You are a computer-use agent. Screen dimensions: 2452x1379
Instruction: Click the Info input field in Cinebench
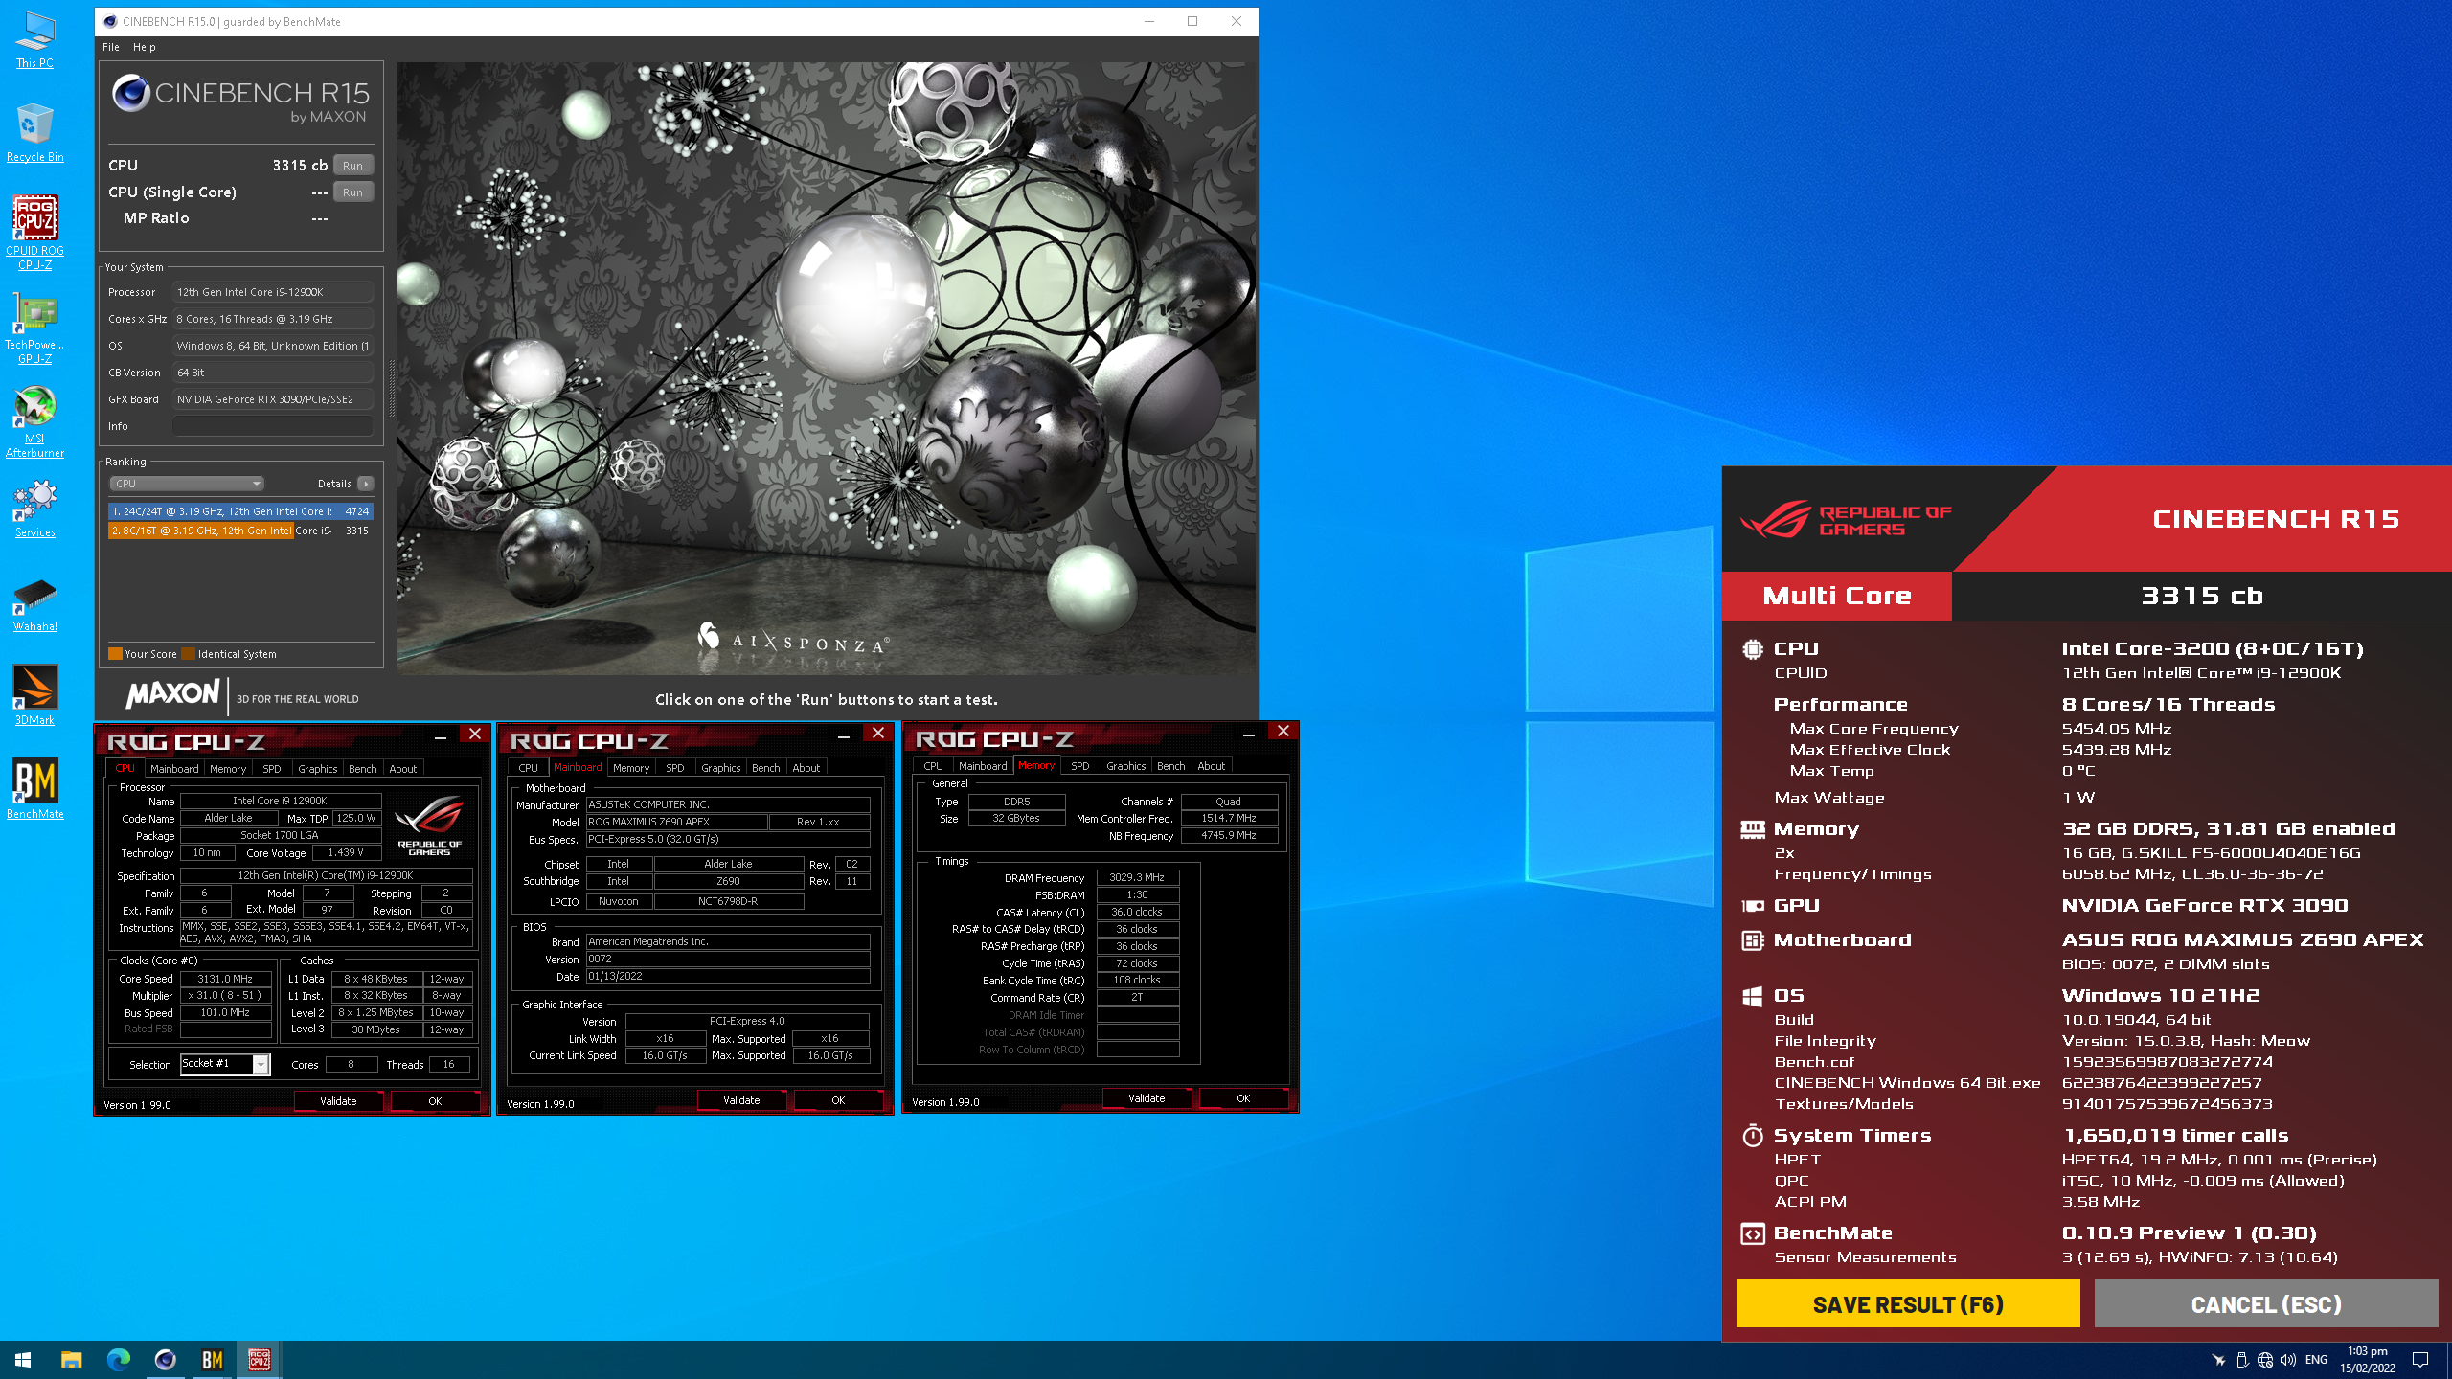pos(273,426)
